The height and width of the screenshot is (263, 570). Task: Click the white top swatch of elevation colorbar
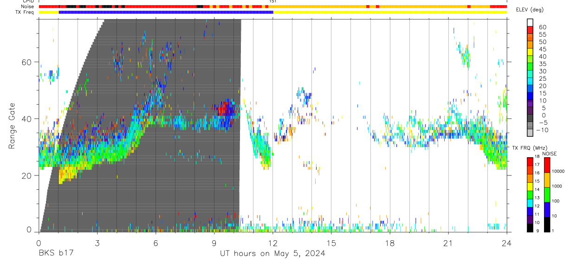tap(530, 23)
